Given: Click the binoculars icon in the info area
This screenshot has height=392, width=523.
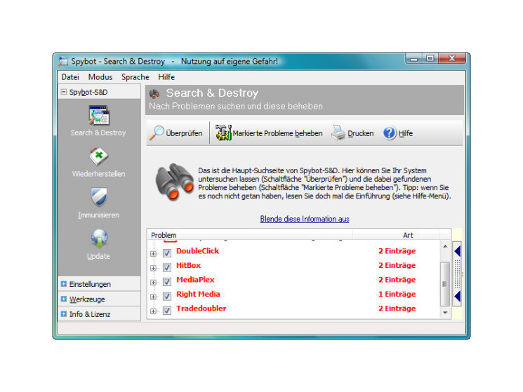Looking at the screenshot, I should tap(174, 182).
